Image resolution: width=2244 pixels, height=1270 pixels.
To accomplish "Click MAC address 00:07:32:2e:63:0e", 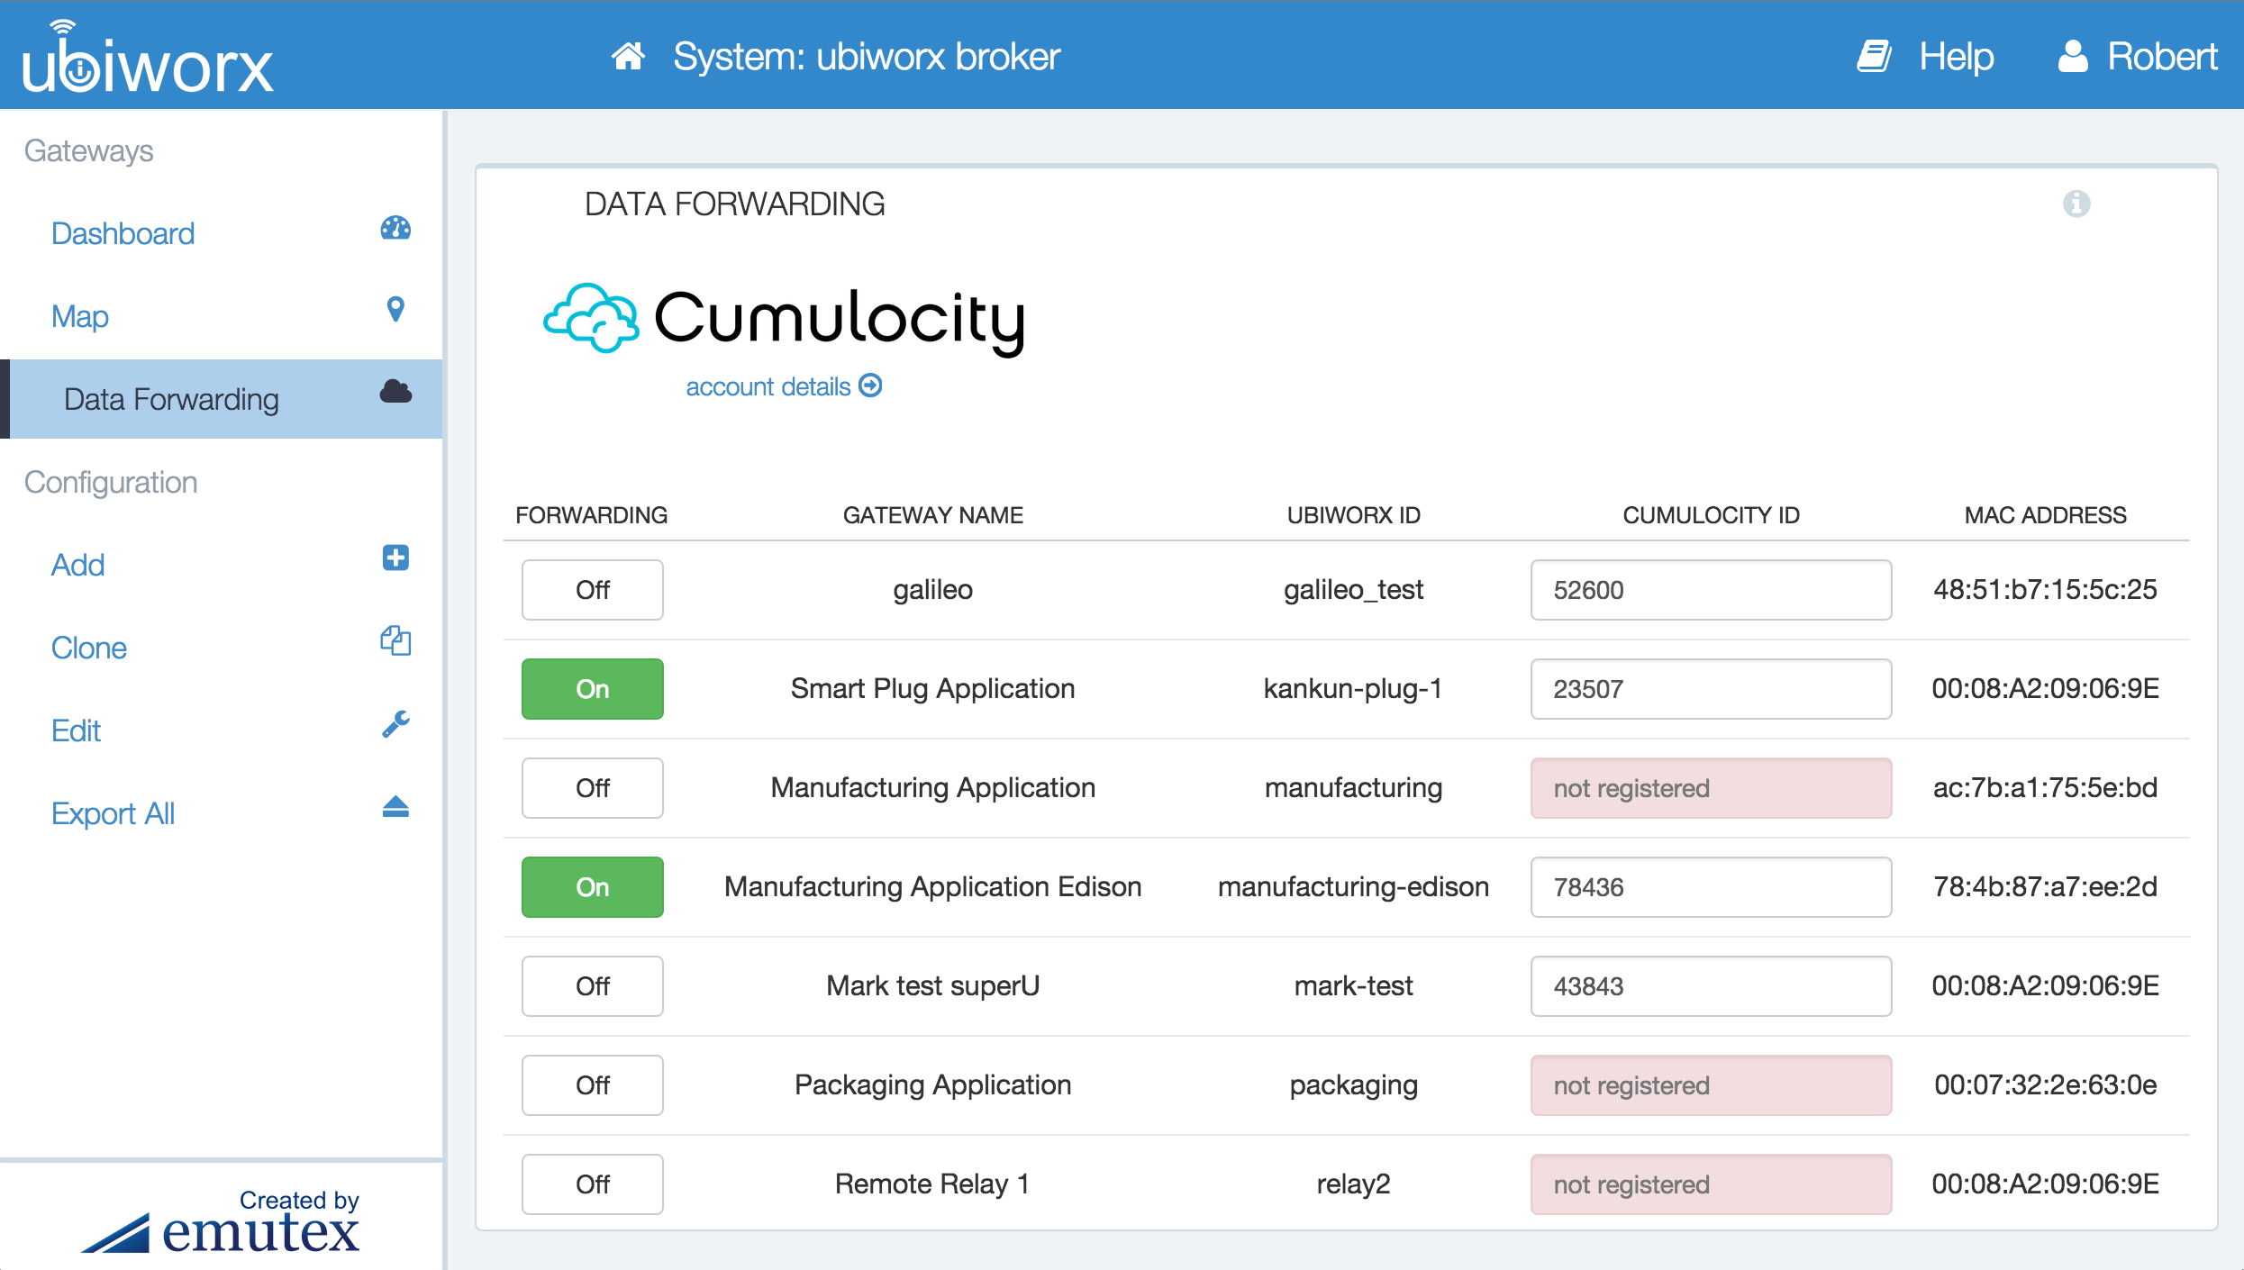I will coord(2045,1084).
